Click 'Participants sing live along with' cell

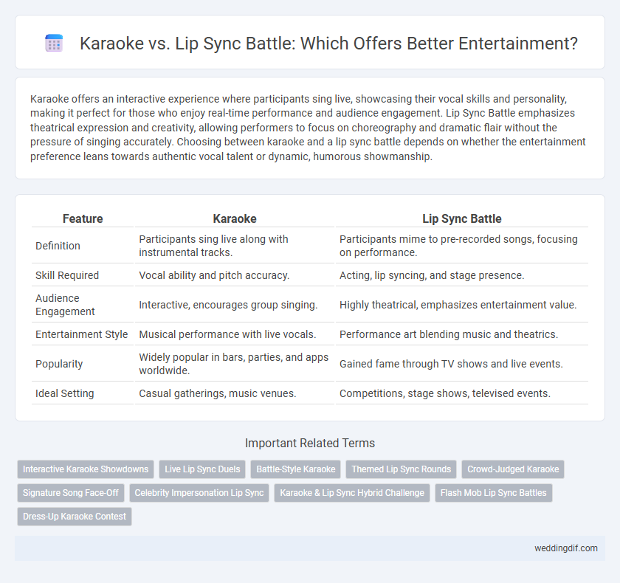tap(235, 246)
